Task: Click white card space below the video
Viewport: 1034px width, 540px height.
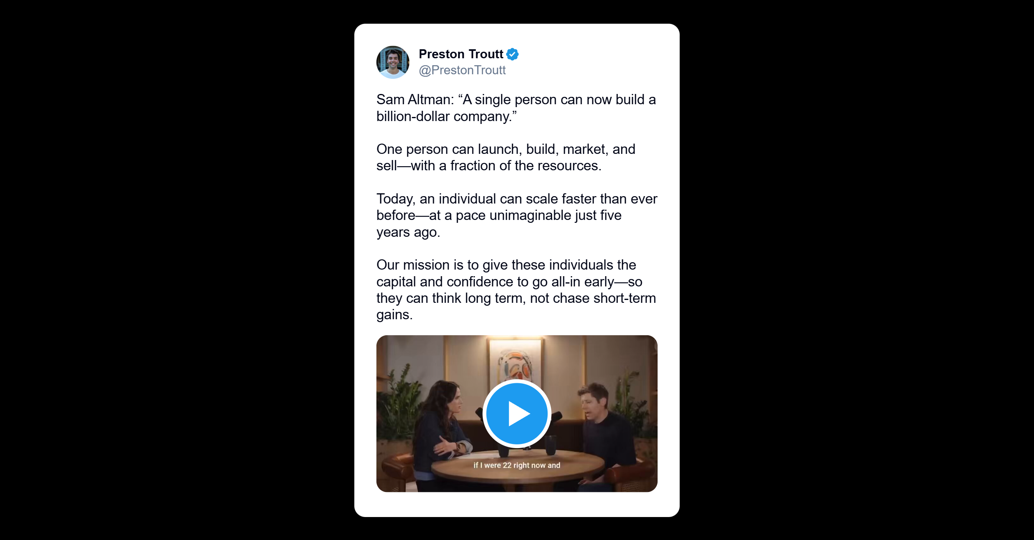Action: (517, 504)
